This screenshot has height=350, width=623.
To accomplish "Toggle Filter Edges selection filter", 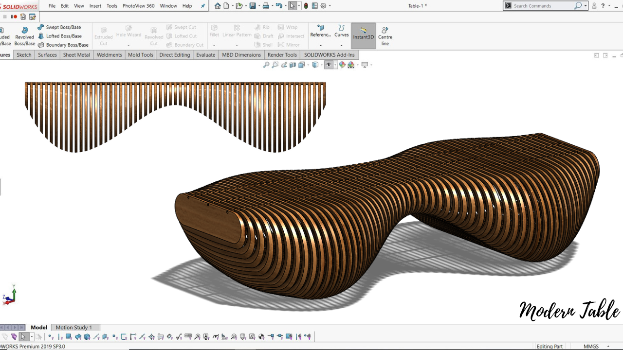I will [x=59, y=336].
